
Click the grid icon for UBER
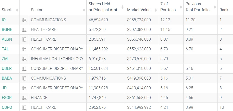[24, 69]
